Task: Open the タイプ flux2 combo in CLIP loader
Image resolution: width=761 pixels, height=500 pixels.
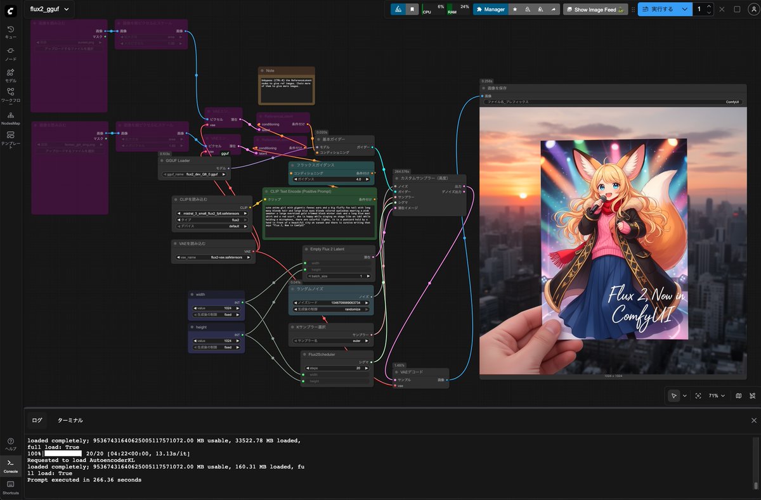Action: (212, 220)
